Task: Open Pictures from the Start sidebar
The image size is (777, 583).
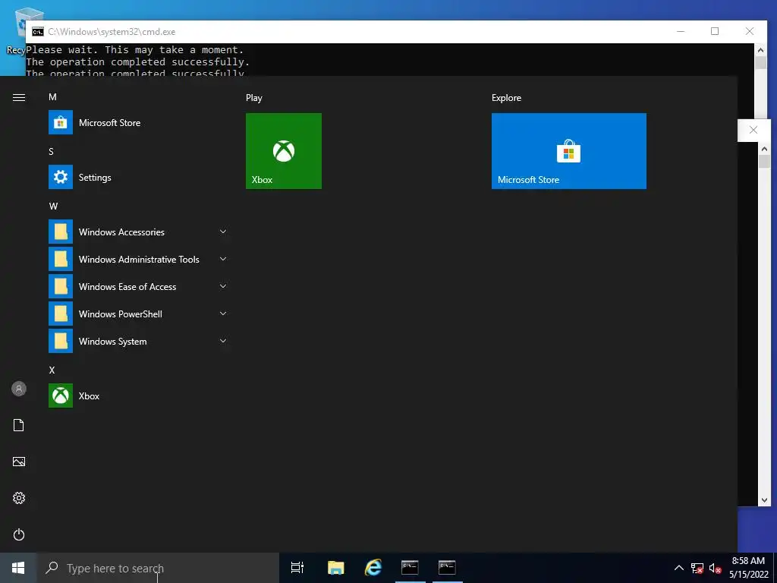Action: coord(19,462)
